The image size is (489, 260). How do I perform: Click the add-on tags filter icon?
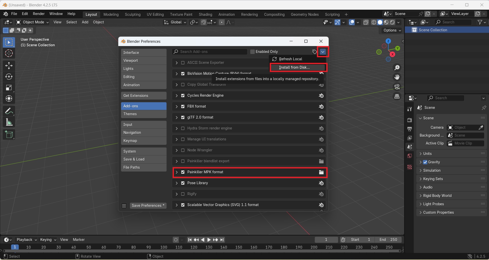pos(314,52)
